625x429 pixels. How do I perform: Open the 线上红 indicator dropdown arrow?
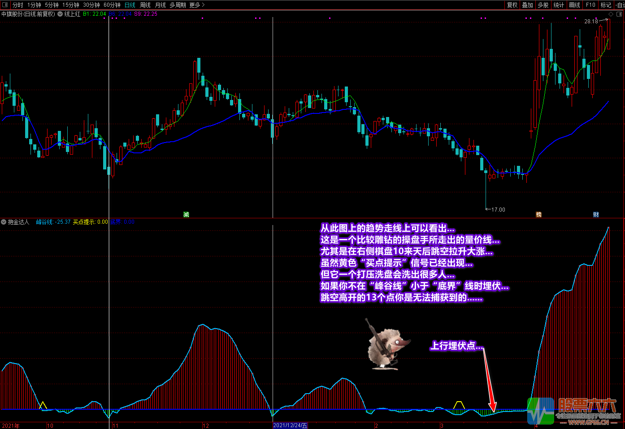[61, 14]
